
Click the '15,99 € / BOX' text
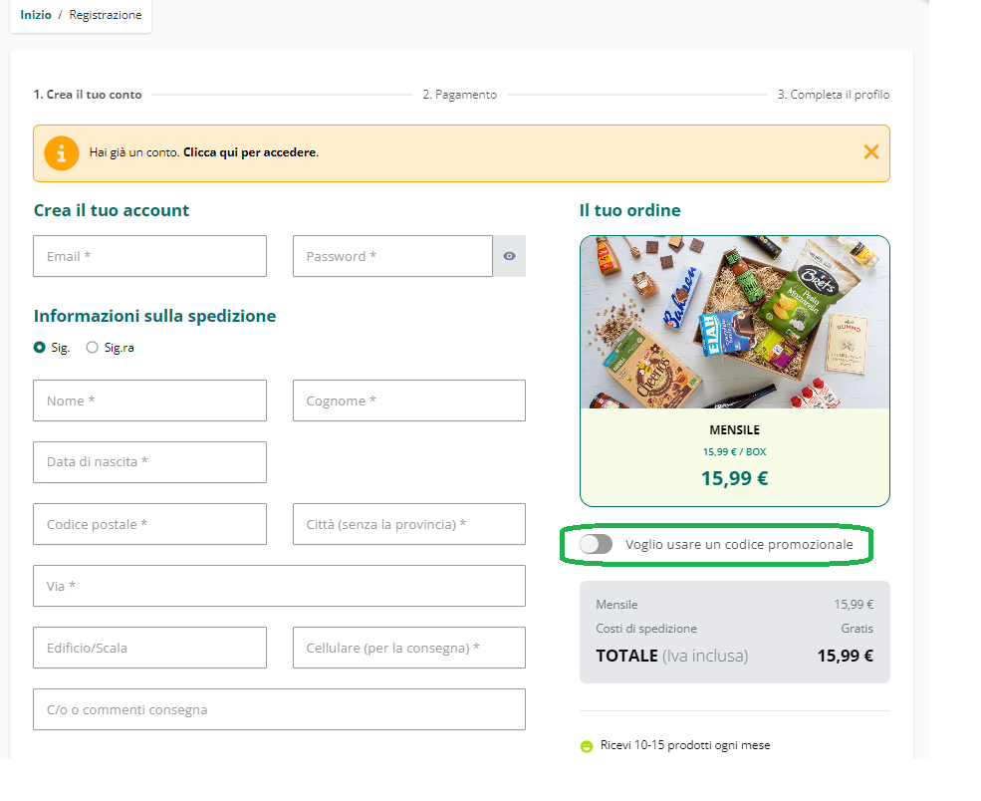tap(734, 452)
